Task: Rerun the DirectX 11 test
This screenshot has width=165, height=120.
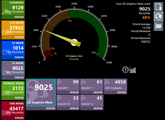Action: pos(98,92)
